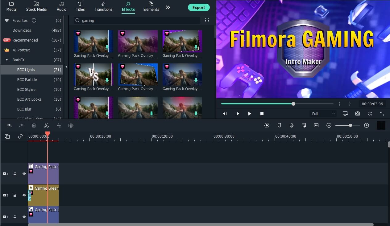Click the mark-in left brace icon
The image size is (390, 226).
tap(340, 104)
